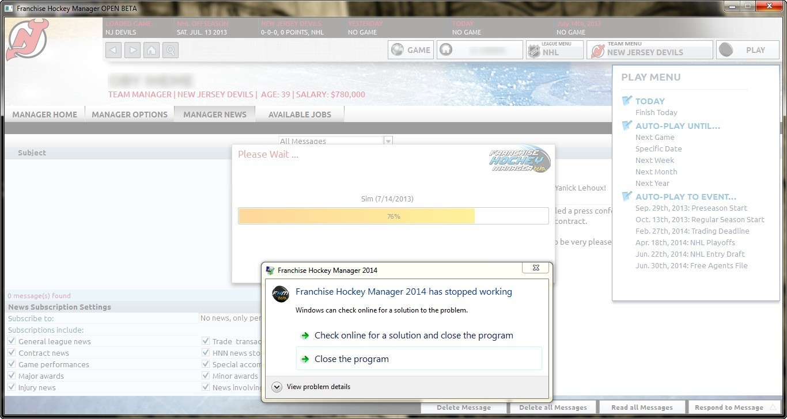787x419 pixels.
Task: Click the Read all Messages button
Action: [642, 407]
